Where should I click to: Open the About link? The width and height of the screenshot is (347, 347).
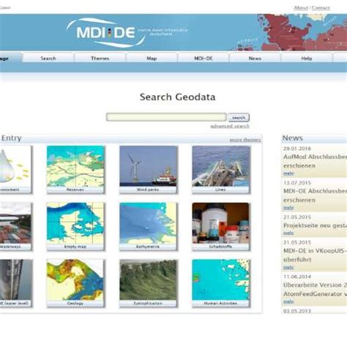pyautogui.click(x=301, y=8)
